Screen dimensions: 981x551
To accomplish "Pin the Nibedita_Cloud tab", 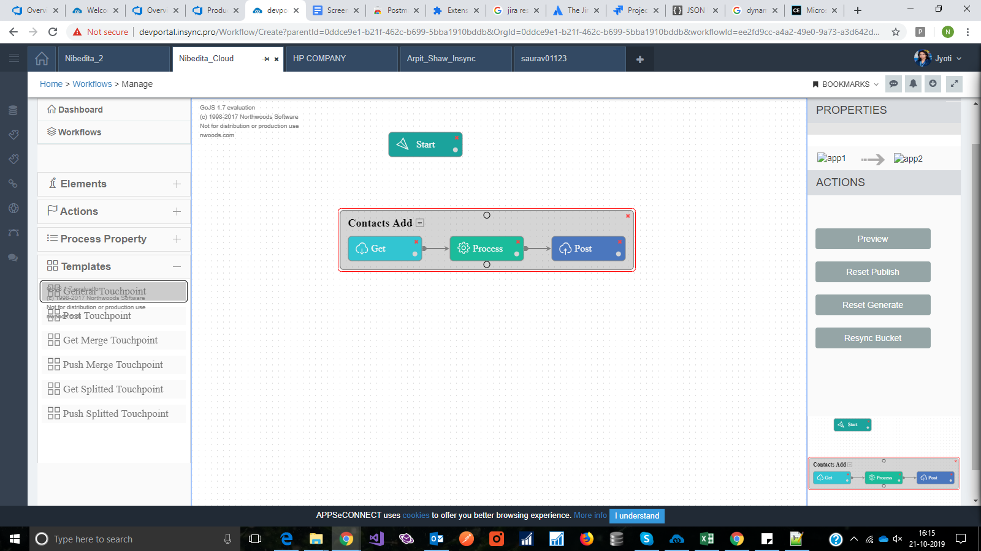I will (265, 59).
